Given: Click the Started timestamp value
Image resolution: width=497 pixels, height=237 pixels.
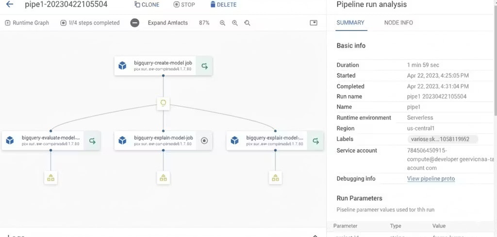Looking at the screenshot, I should point(438,75).
